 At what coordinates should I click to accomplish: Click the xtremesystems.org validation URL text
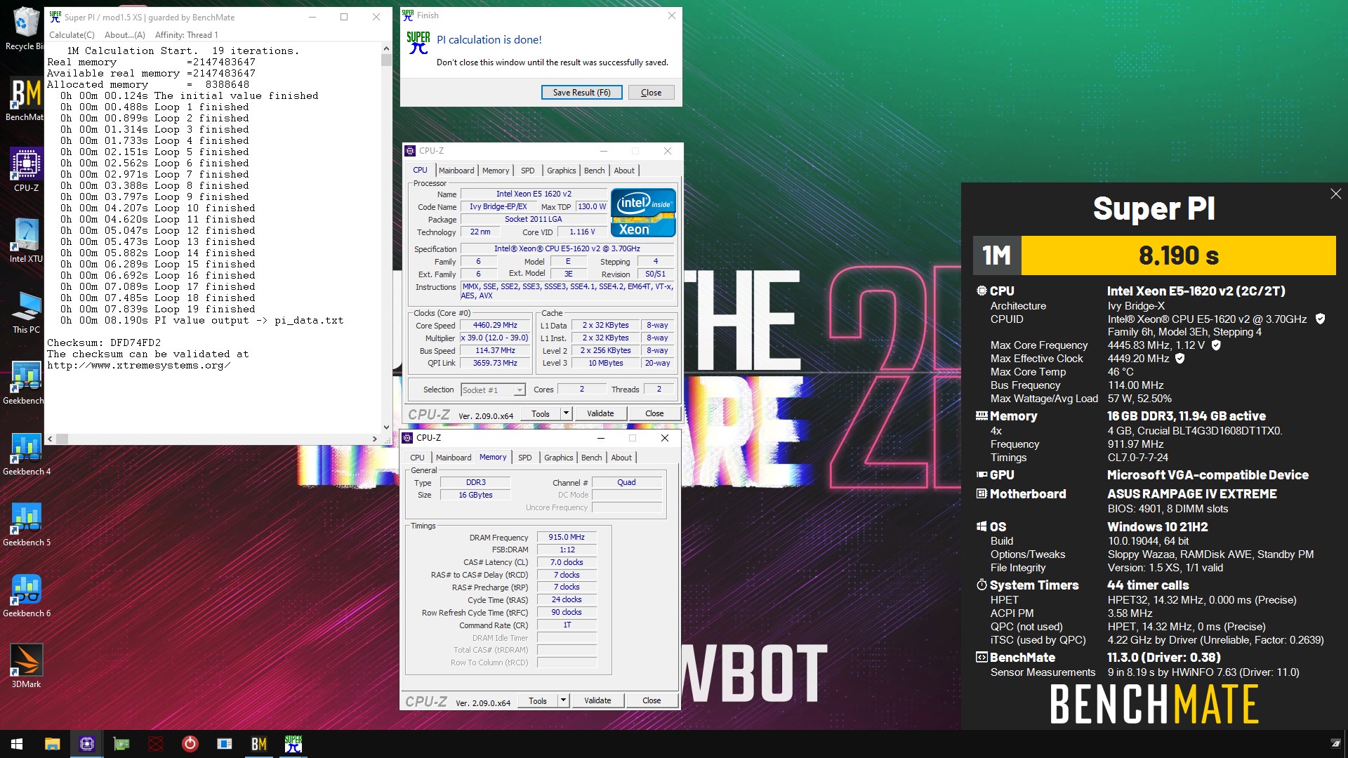pyautogui.click(x=139, y=366)
